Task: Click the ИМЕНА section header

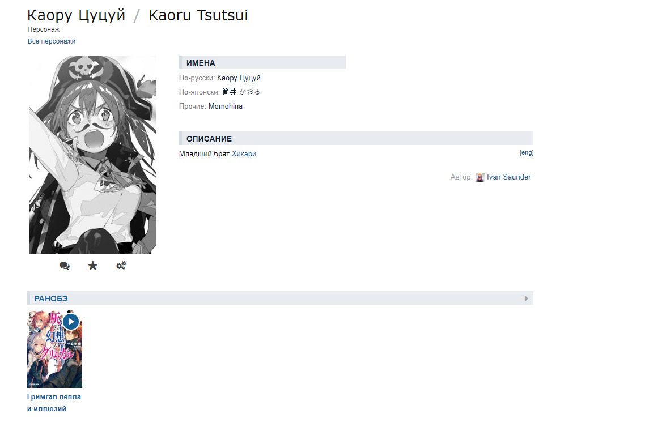Action: tap(262, 62)
